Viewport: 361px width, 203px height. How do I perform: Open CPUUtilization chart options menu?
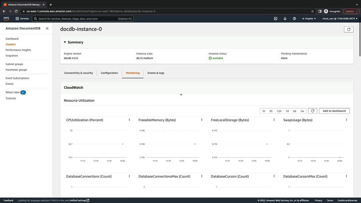[x=129, y=120]
